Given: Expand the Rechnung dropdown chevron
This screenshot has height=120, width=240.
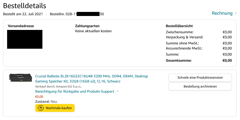Looking at the screenshot, I should pos(236,13).
